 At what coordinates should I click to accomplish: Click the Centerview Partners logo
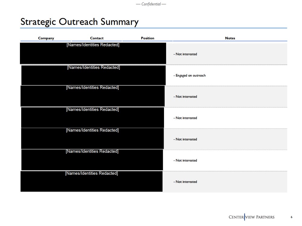[x=252, y=217]
